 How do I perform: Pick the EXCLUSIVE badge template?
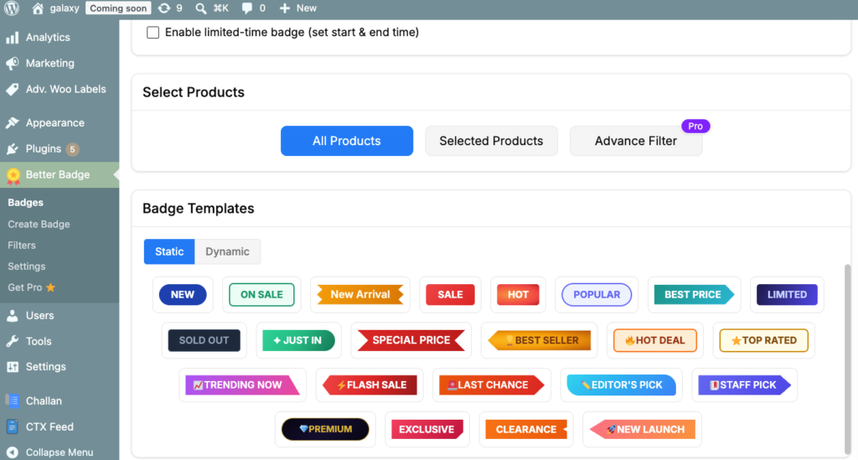[426, 429]
